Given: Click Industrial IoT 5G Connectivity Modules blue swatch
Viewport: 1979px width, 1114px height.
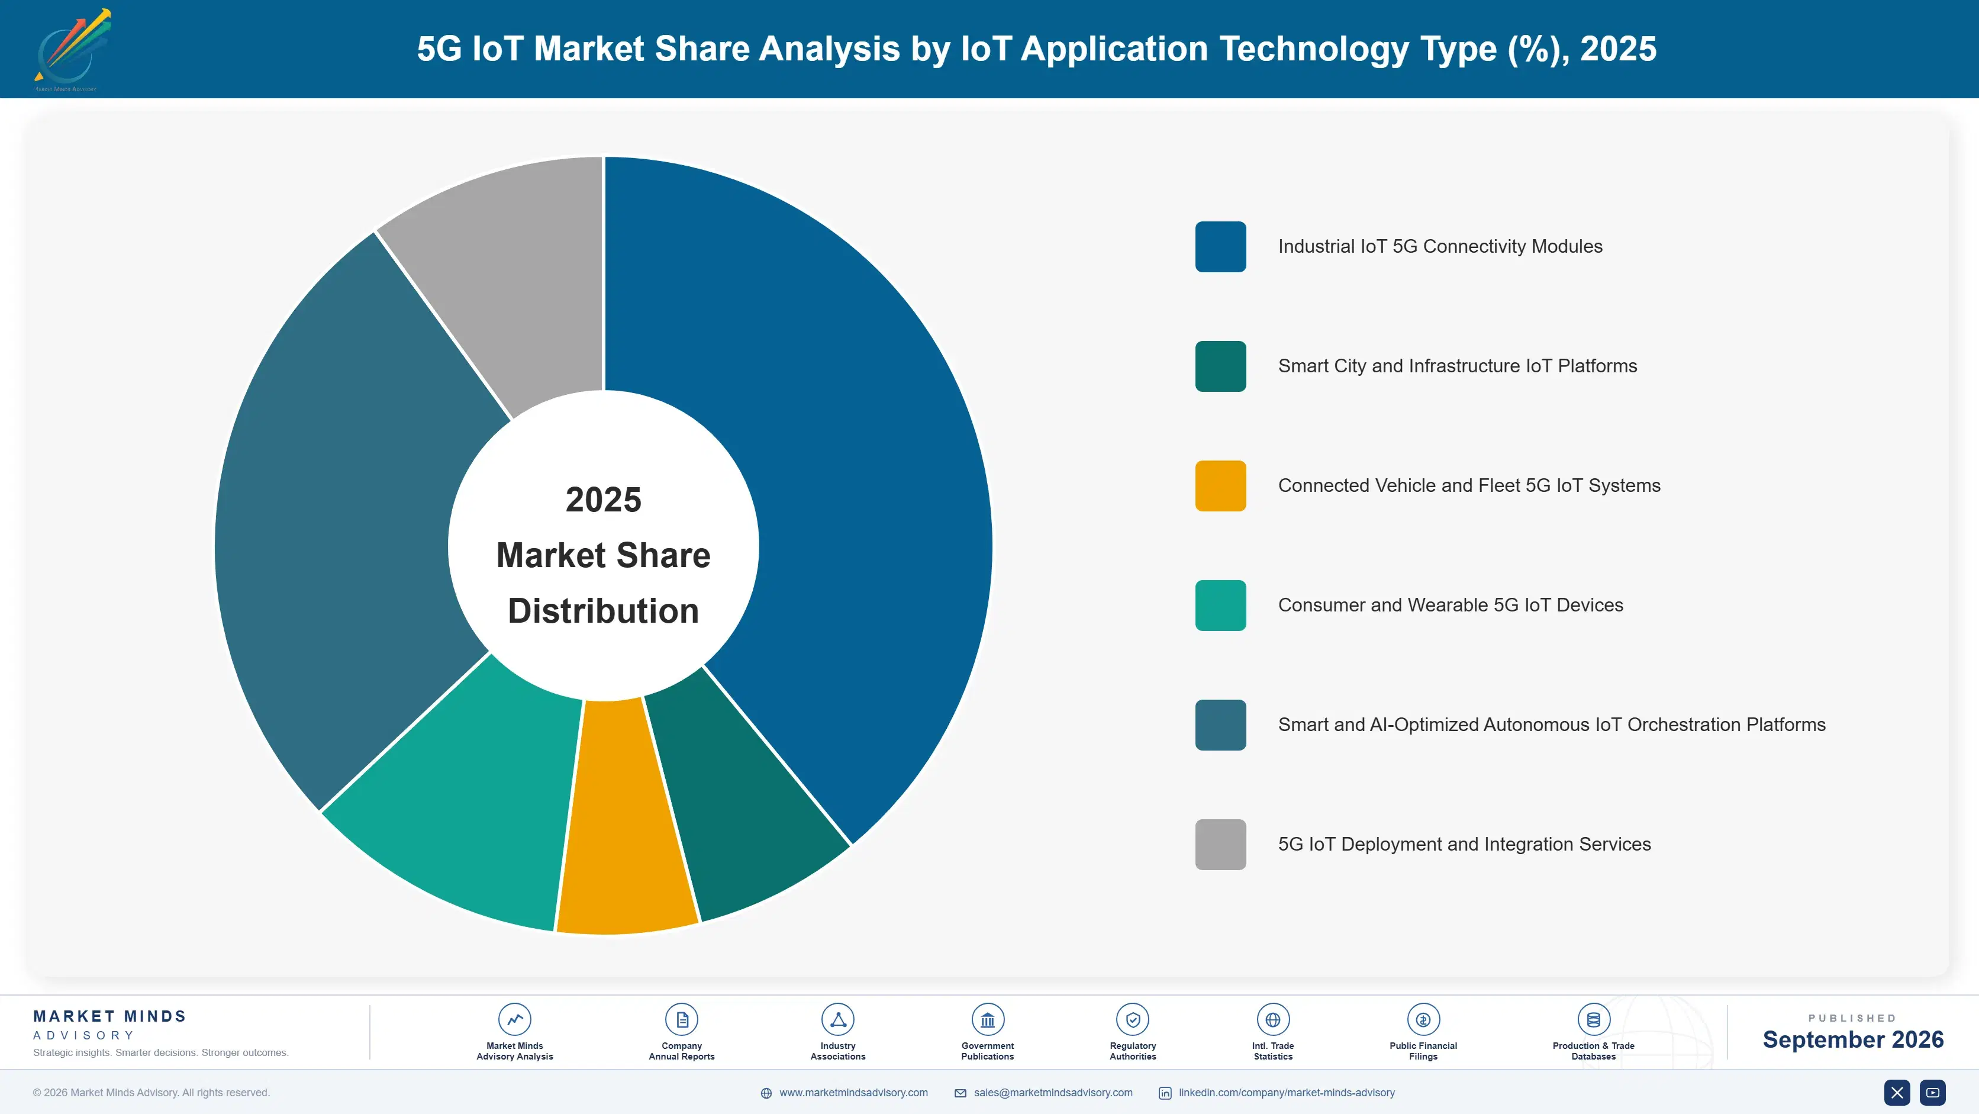Looking at the screenshot, I should (1220, 247).
